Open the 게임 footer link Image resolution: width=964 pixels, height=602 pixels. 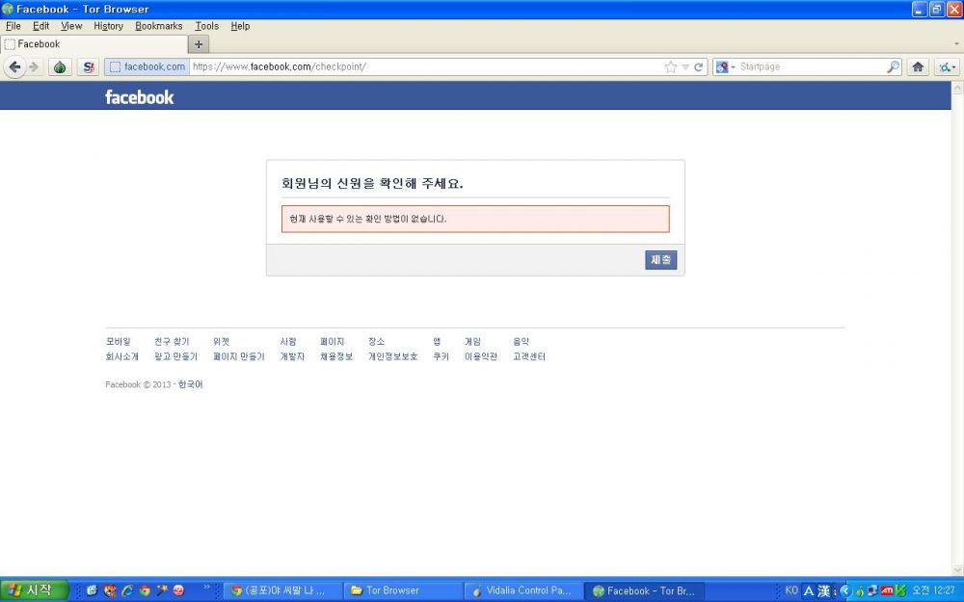pyautogui.click(x=472, y=342)
